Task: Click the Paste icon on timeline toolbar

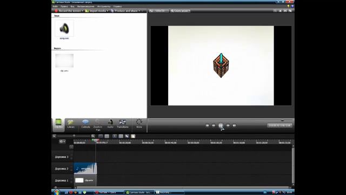Action: [x=133, y=136]
